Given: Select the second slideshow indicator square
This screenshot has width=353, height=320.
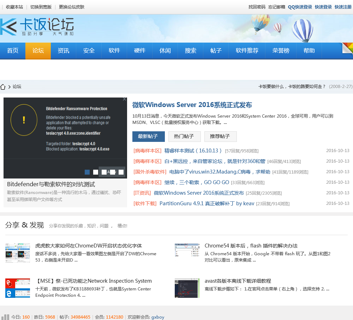Looking at the screenshot, I should coord(96,172).
